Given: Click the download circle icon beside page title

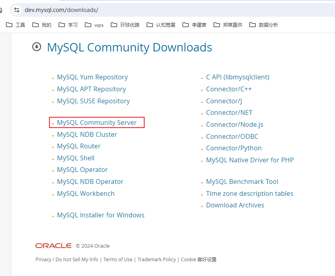Looking at the screenshot, I should click(37, 47).
